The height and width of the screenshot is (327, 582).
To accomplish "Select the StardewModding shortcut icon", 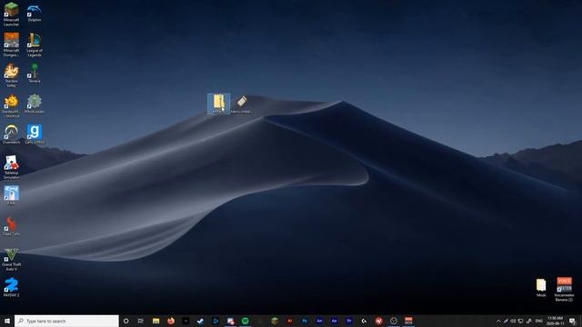I will click(11, 105).
